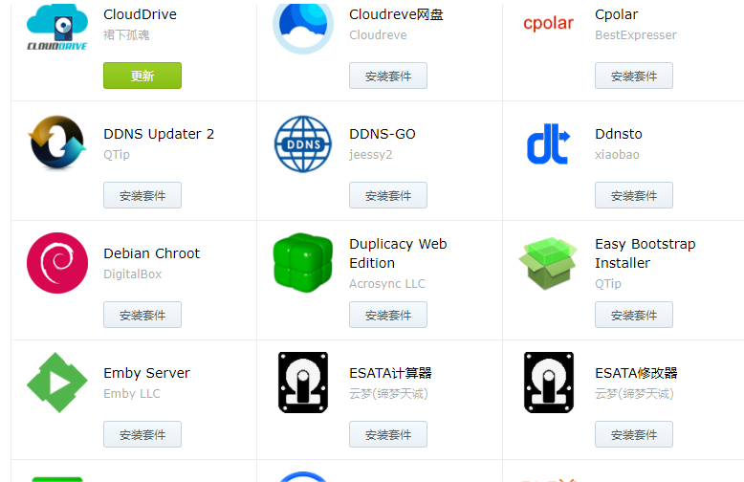Click the DDNS-GO package title
744x482 pixels.
(x=383, y=134)
